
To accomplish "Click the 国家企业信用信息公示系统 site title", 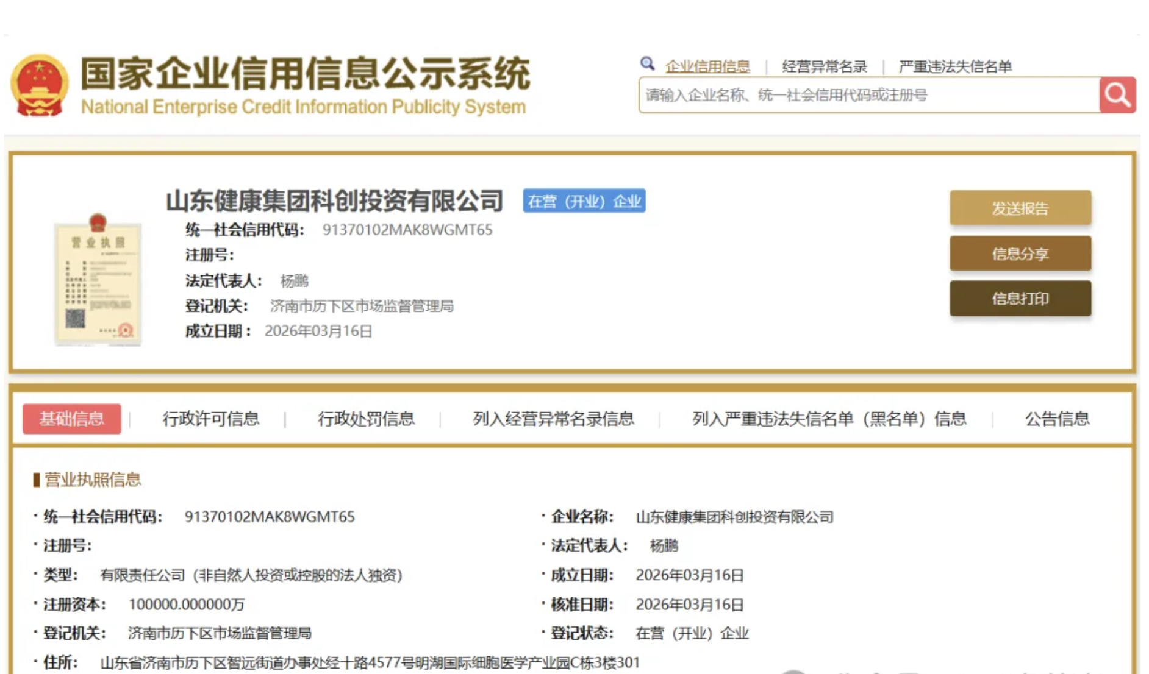I will (305, 74).
